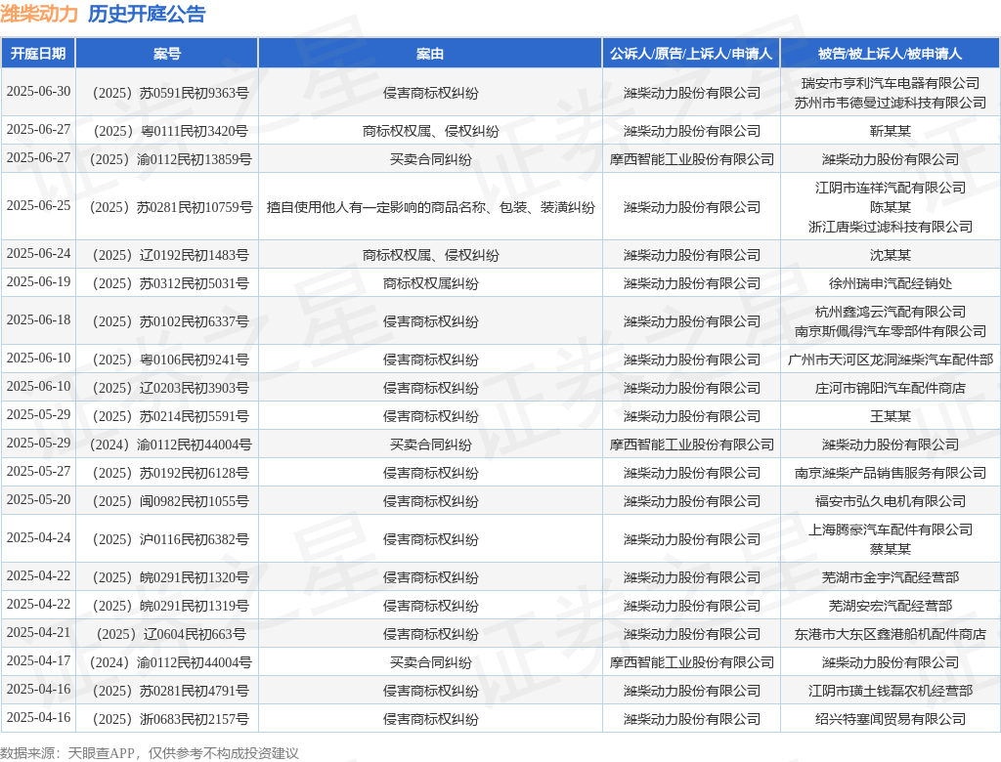The height and width of the screenshot is (762, 1001).
Task: Select the 开庭日期 column header
Action: coord(38,54)
